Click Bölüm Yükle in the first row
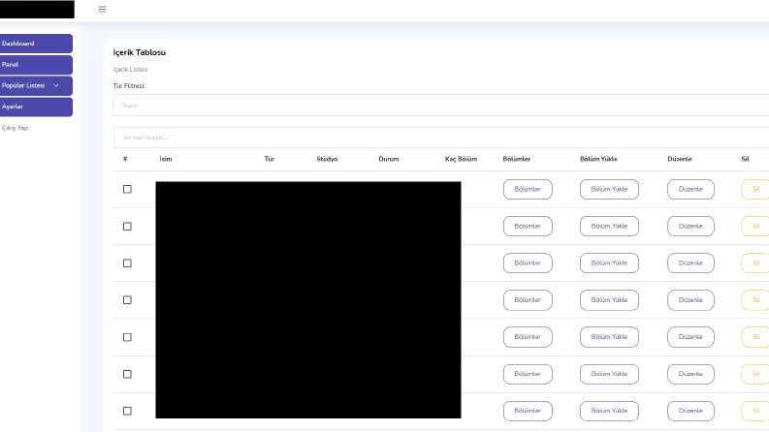Screen dimensions: 769x432 pos(609,189)
